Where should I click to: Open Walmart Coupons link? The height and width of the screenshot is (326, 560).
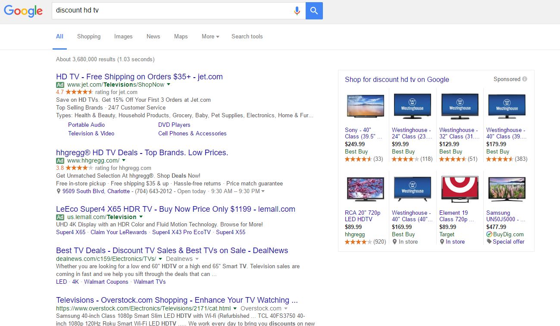(106, 282)
